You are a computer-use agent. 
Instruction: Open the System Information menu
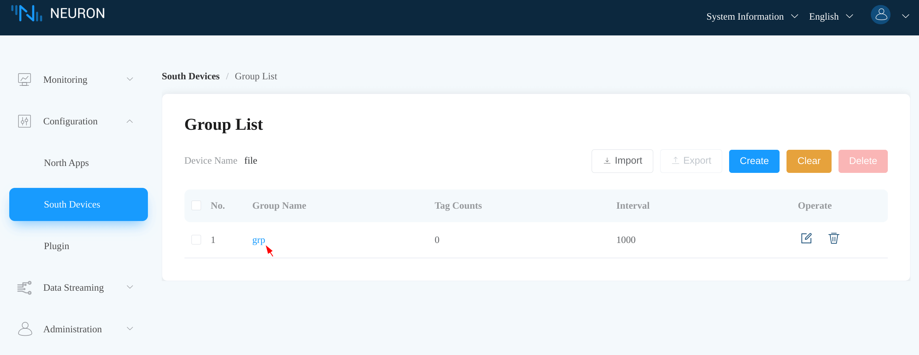[752, 16]
